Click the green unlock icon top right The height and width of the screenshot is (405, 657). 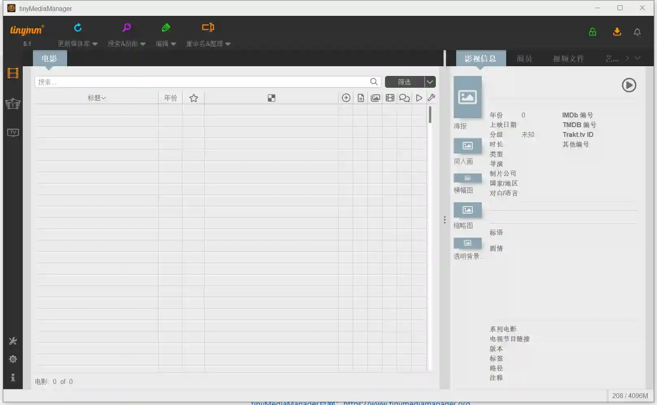pyautogui.click(x=592, y=32)
